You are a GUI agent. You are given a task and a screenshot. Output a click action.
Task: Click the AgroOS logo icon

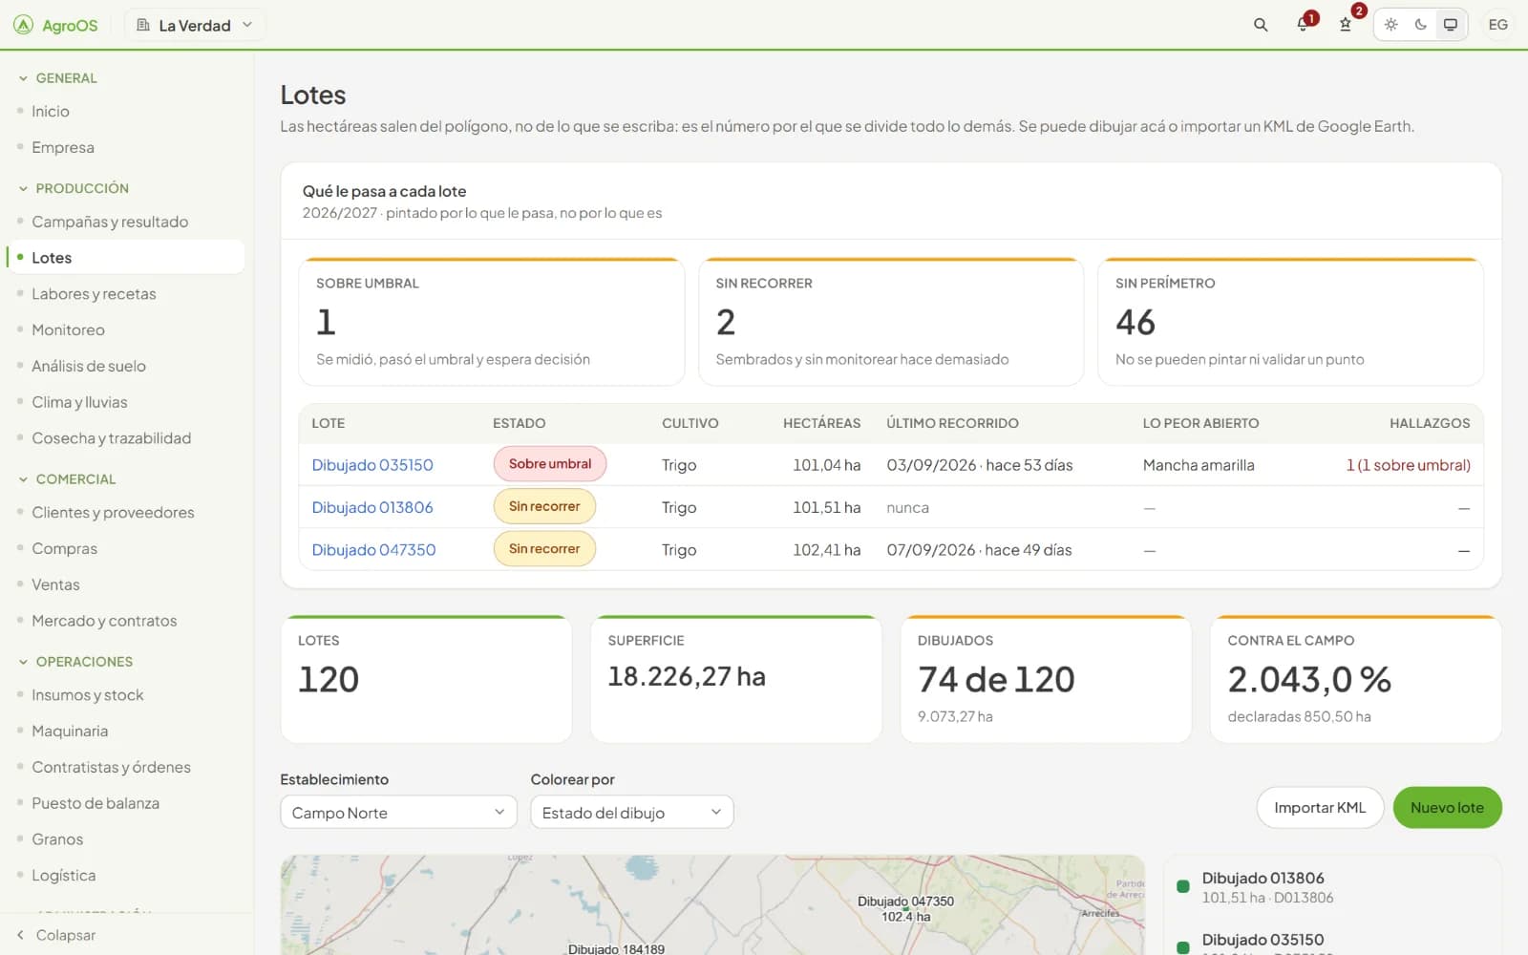23,25
